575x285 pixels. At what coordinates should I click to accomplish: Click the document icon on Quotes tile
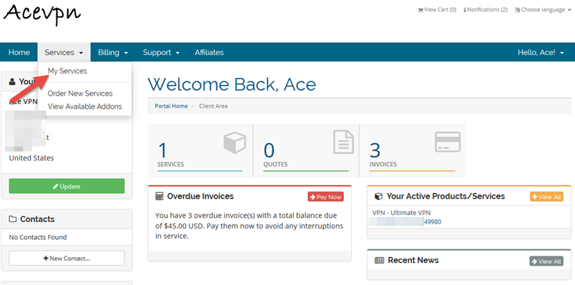[343, 141]
